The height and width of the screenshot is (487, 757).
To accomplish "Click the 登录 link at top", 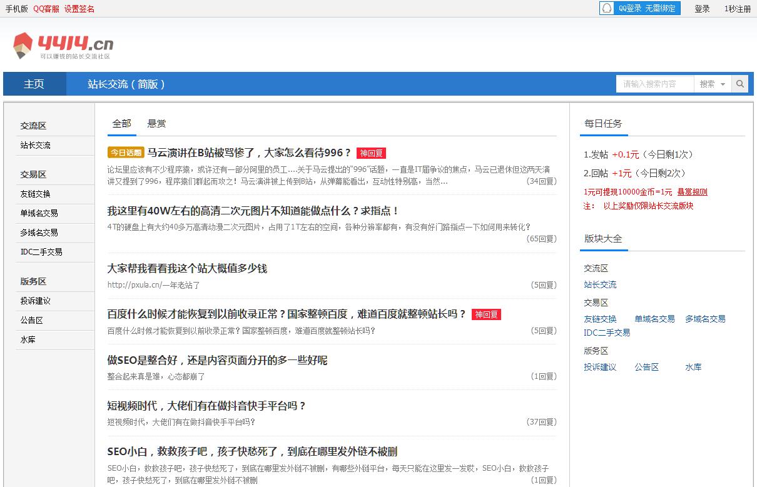I will [x=702, y=9].
